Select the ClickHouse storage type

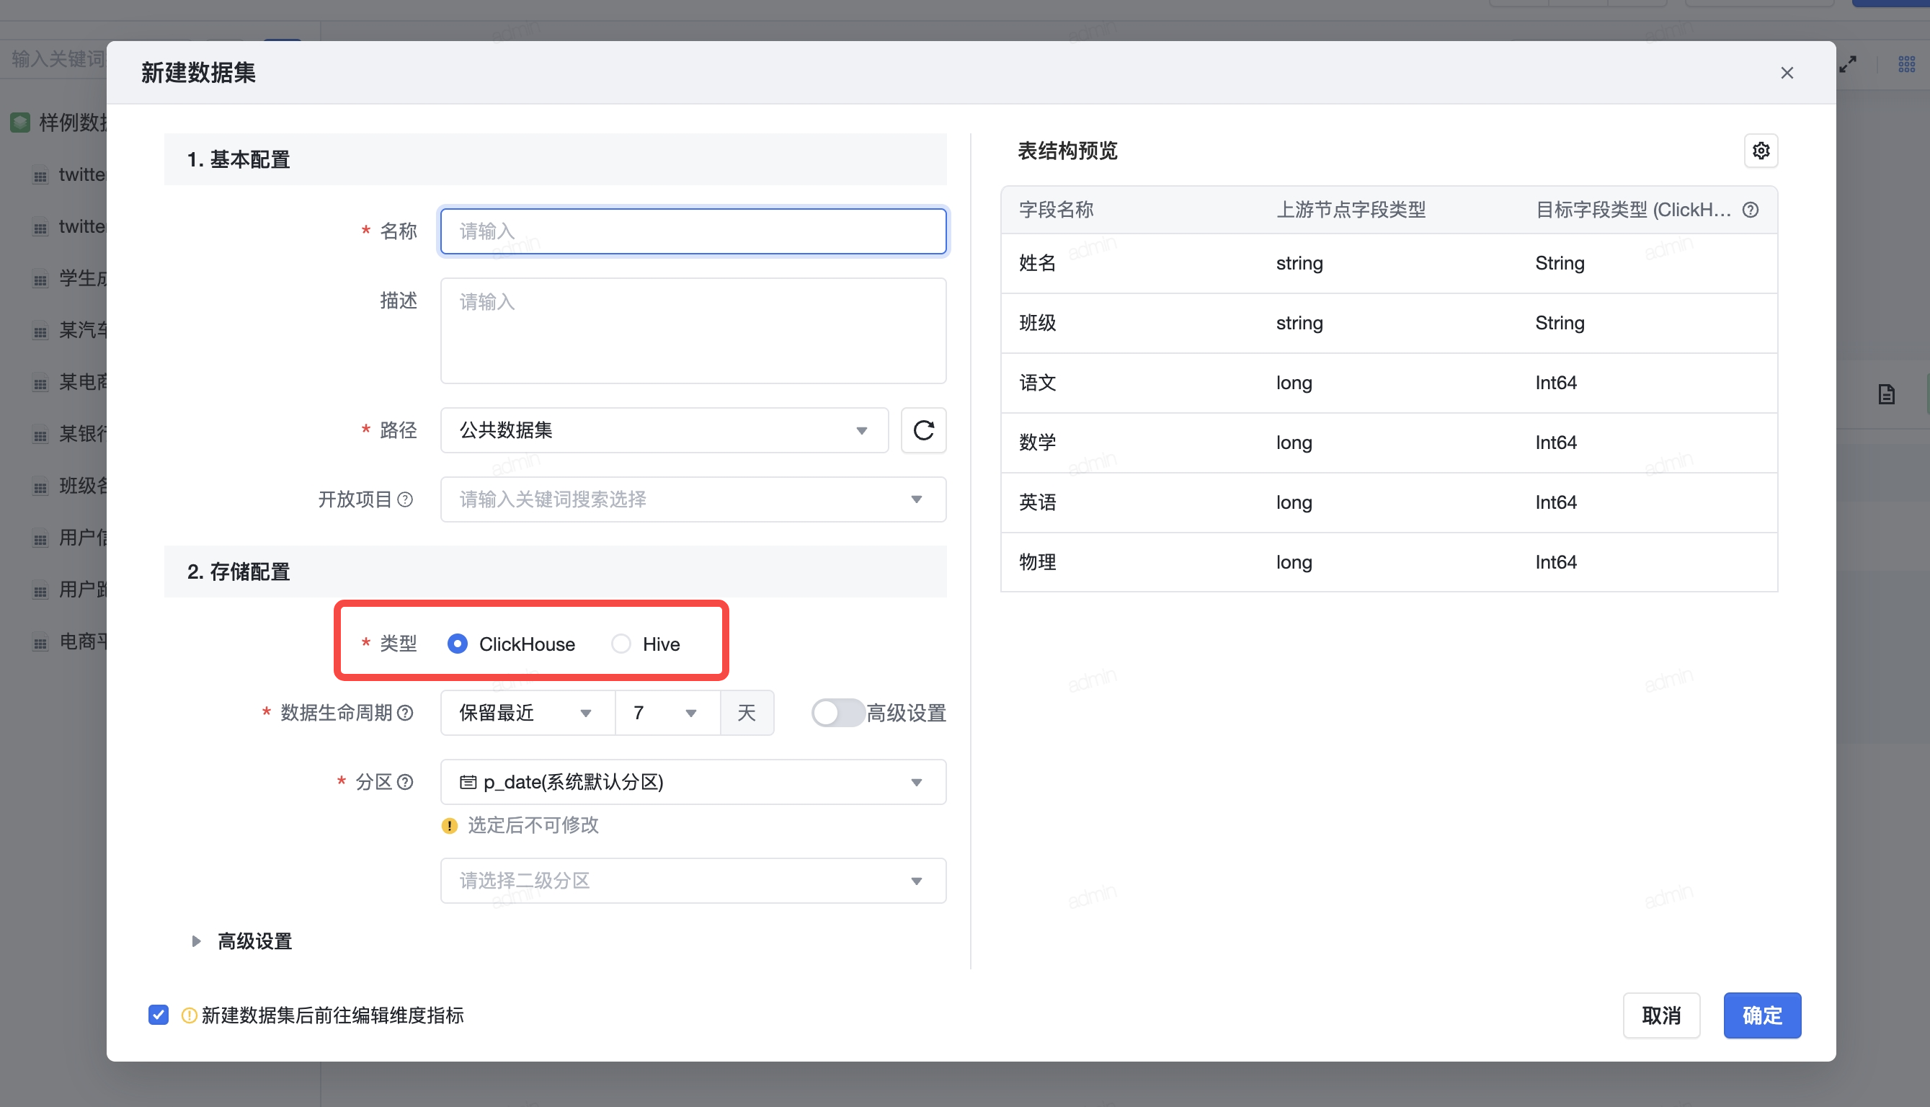pyautogui.click(x=458, y=644)
